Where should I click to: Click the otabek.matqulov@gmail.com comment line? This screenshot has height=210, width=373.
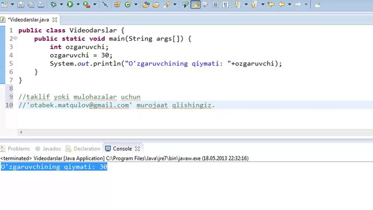[x=117, y=105]
